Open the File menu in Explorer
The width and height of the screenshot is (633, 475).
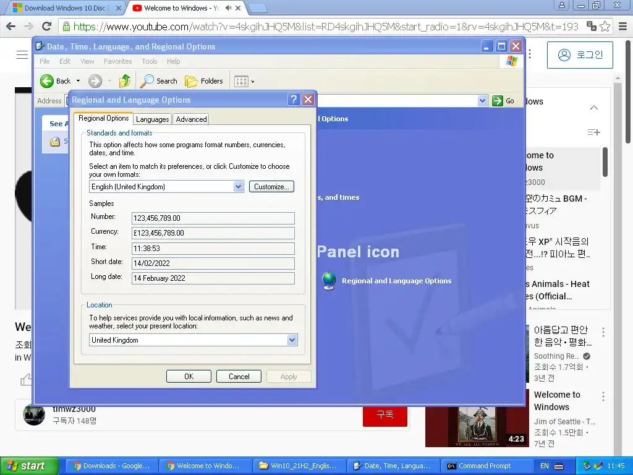[x=45, y=61]
